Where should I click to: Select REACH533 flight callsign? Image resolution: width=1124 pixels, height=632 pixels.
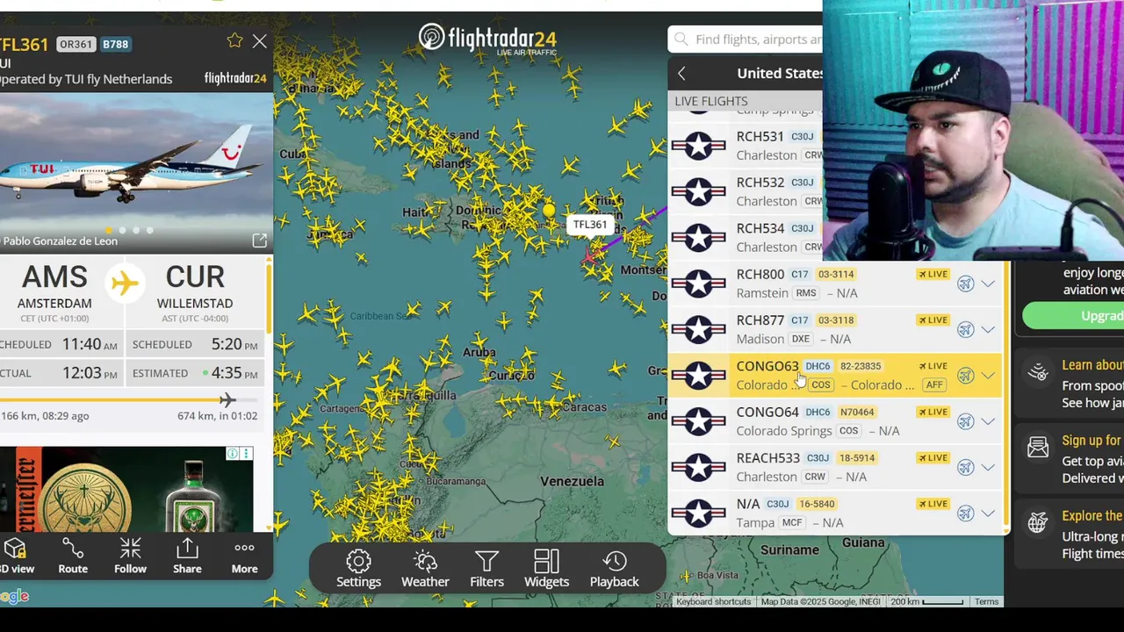click(x=768, y=457)
